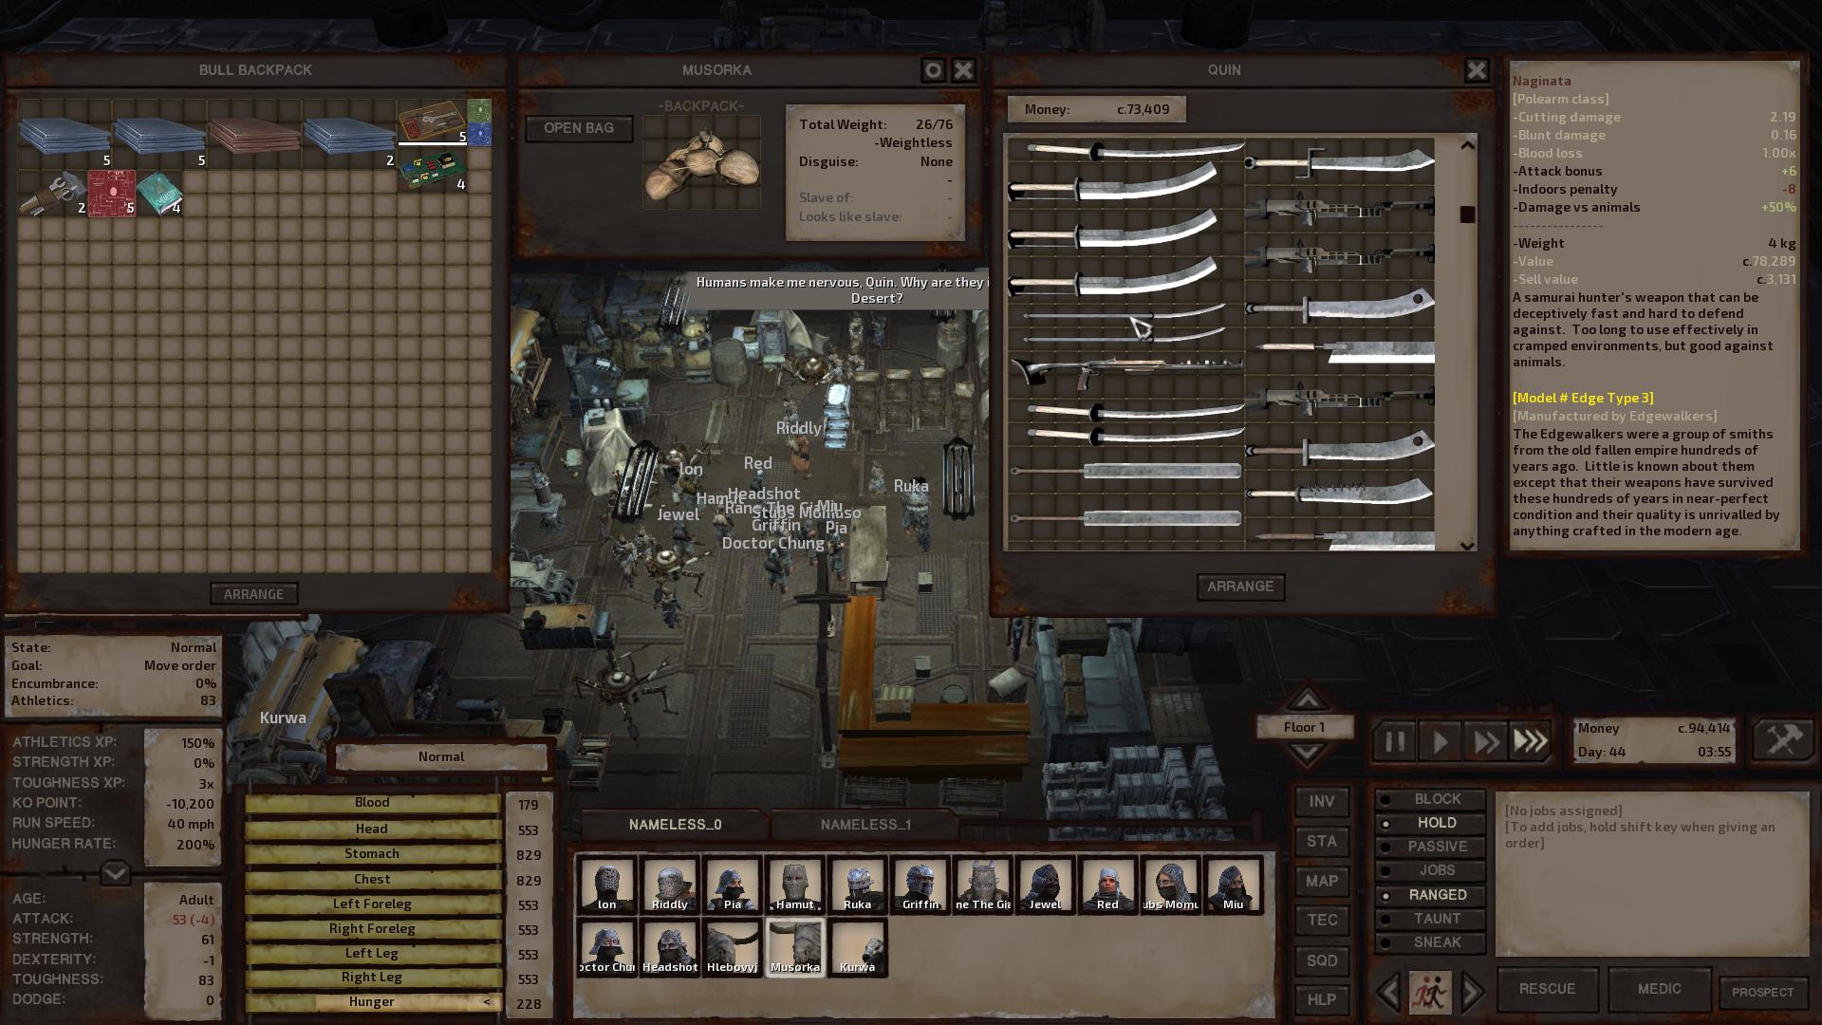Image resolution: width=1822 pixels, height=1025 pixels.
Task: Select Headshot's character portrait
Action: click(x=669, y=947)
